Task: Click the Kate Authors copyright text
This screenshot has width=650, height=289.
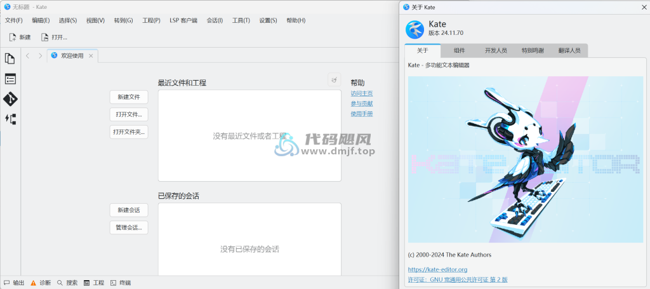Action: tap(449, 255)
